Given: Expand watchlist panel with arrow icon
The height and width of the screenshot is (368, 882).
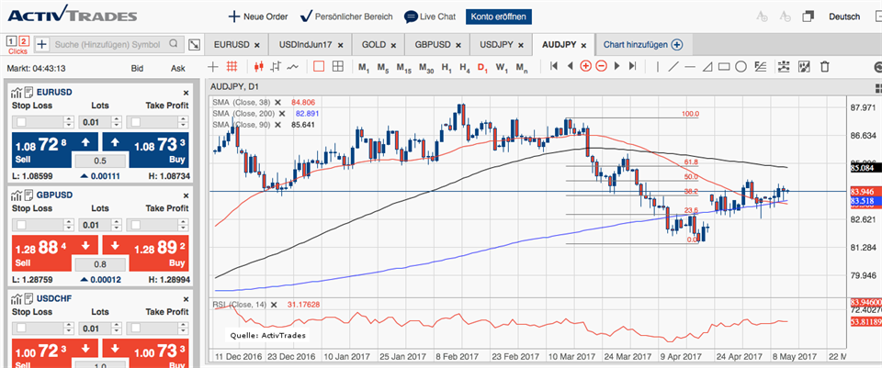Looking at the screenshot, I should click(x=194, y=44).
